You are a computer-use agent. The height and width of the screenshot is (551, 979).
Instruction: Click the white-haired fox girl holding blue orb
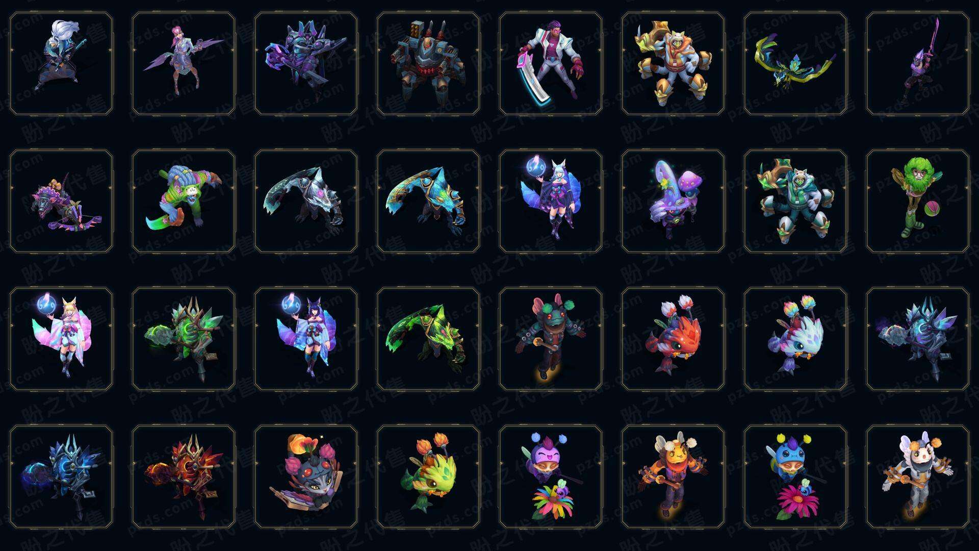click(x=551, y=201)
